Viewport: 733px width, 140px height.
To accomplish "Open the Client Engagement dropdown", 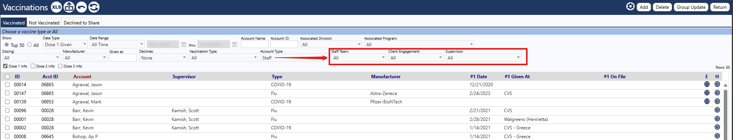I will point(416,58).
